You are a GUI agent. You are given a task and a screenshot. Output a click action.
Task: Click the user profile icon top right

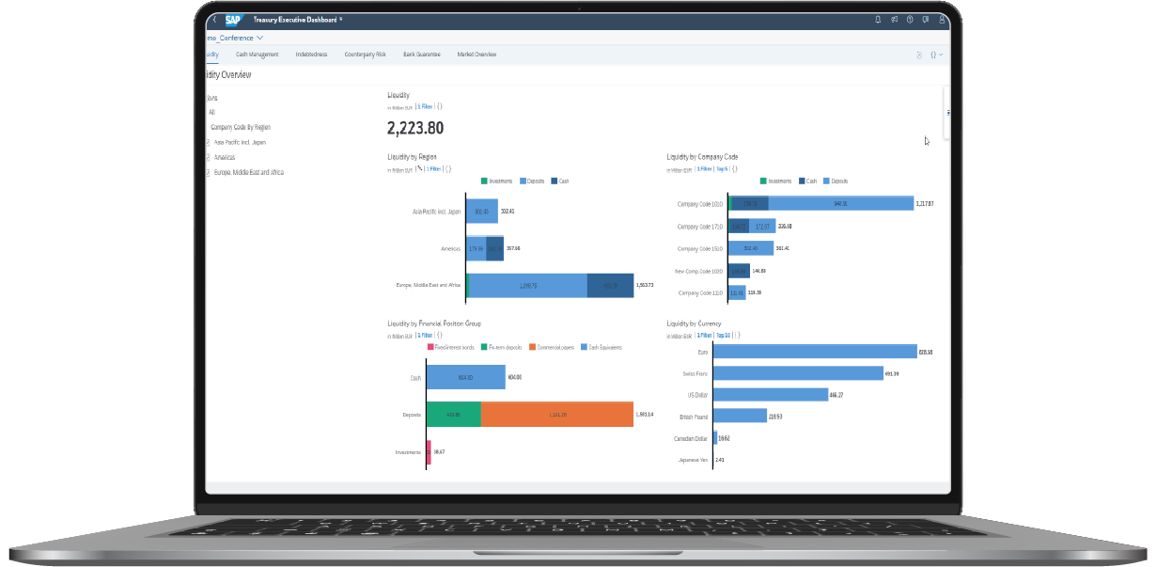point(941,18)
